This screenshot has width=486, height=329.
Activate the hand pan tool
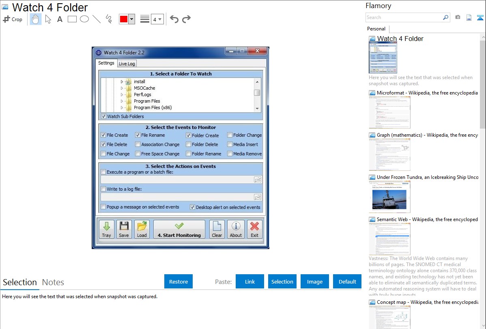(35, 19)
